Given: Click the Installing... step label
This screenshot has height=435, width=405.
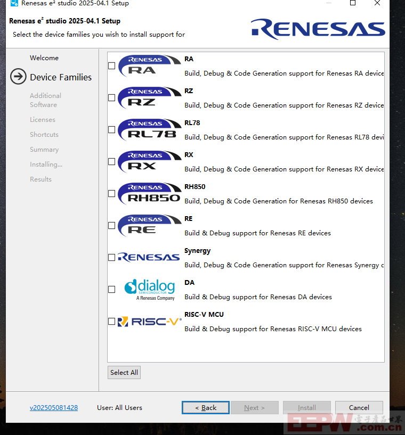Looking at the screenshot, I should pyautogui.click(x=46, y=165).
